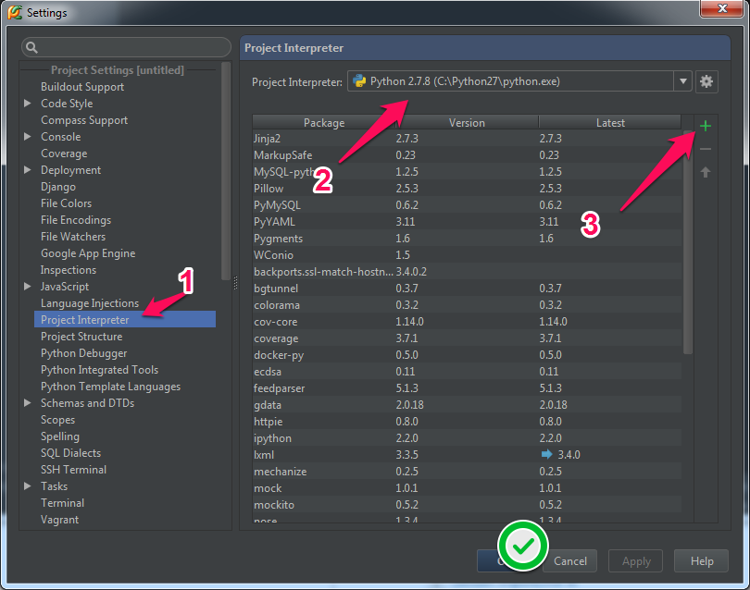Select the PyMySQL package row
Image resolution: width=750 pixels, height=590 pixels.
[467, 205]
